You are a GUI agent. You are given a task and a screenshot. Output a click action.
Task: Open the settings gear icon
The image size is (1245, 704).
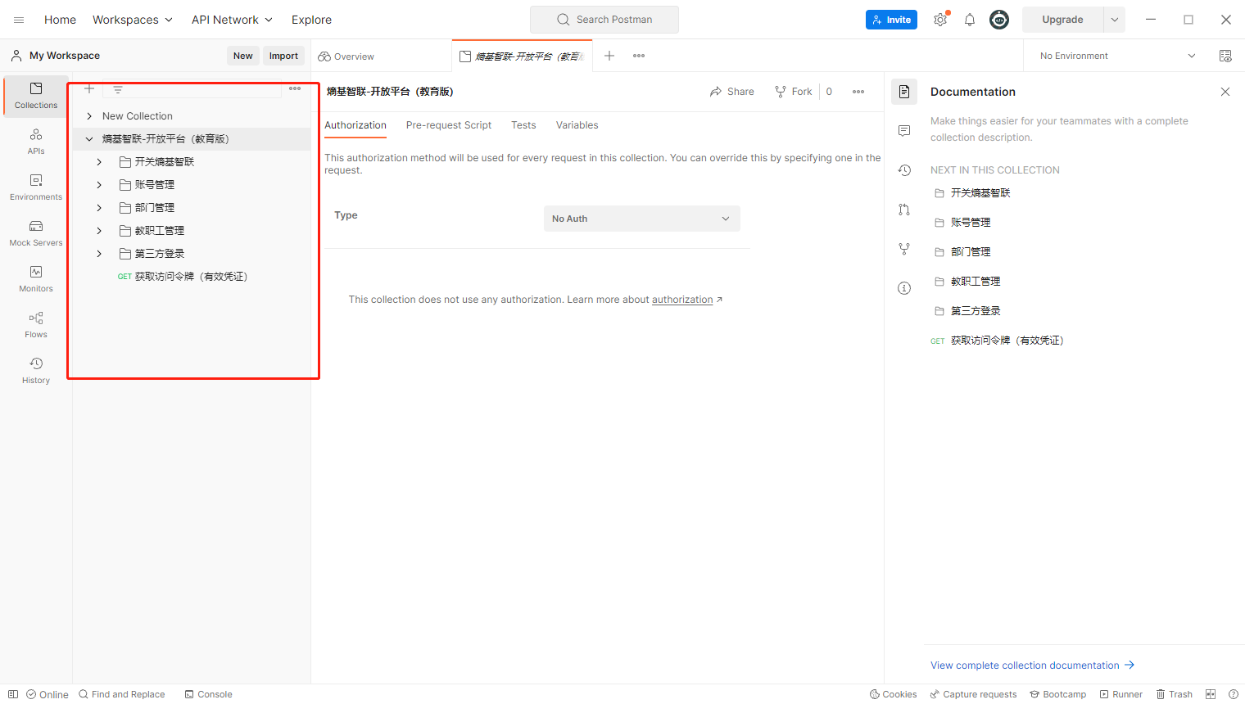click(940, 20)
